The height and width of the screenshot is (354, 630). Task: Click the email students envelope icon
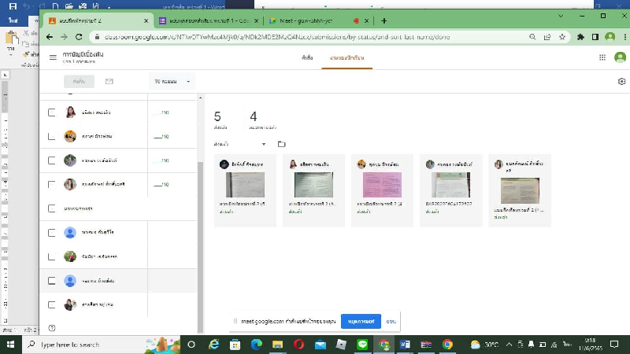109,82
